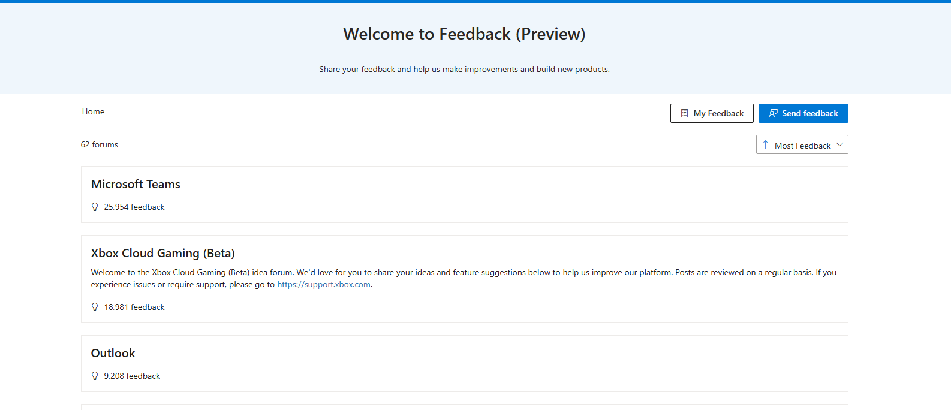Image resolution: width=951 pixels, height=410 pixels.
Task: Follow the https://support.xbox.com link
Action: tap(324, 284)
